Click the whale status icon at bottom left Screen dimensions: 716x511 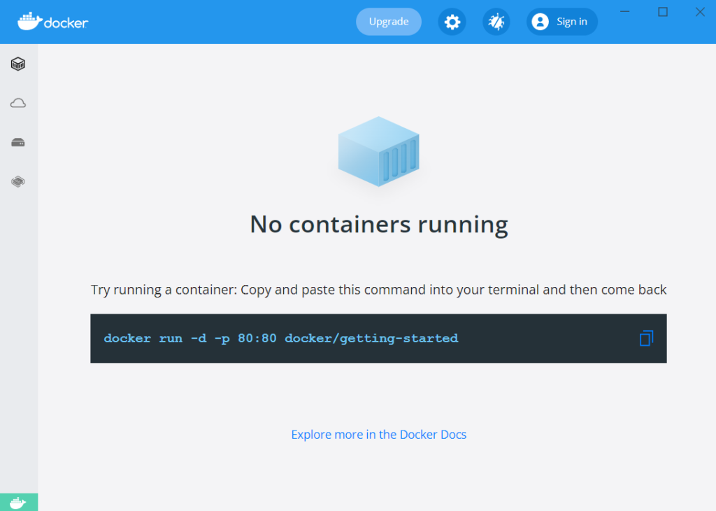click(18, 502)
